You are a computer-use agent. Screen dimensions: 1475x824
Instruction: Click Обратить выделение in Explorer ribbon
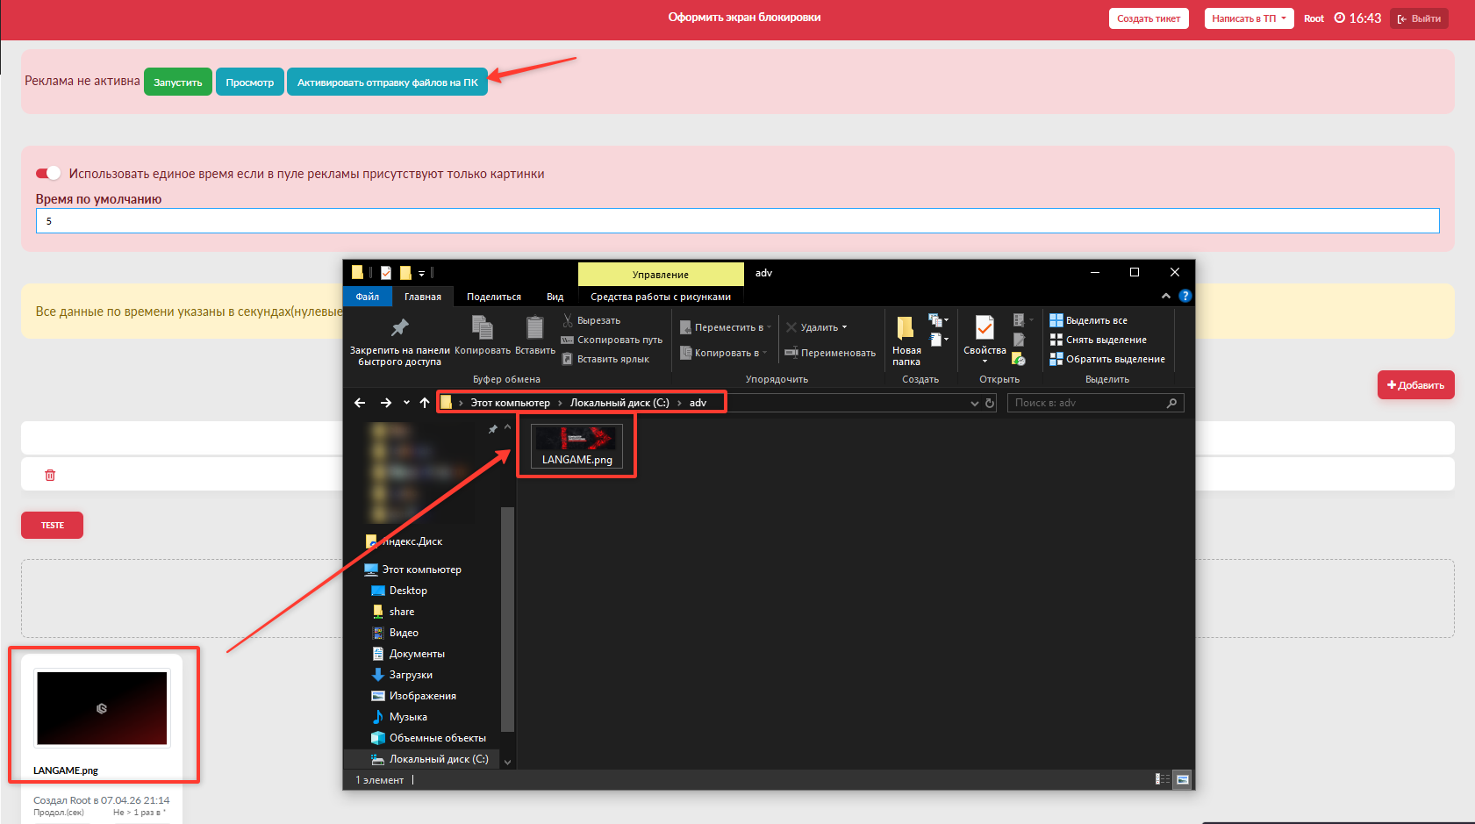1107,359
